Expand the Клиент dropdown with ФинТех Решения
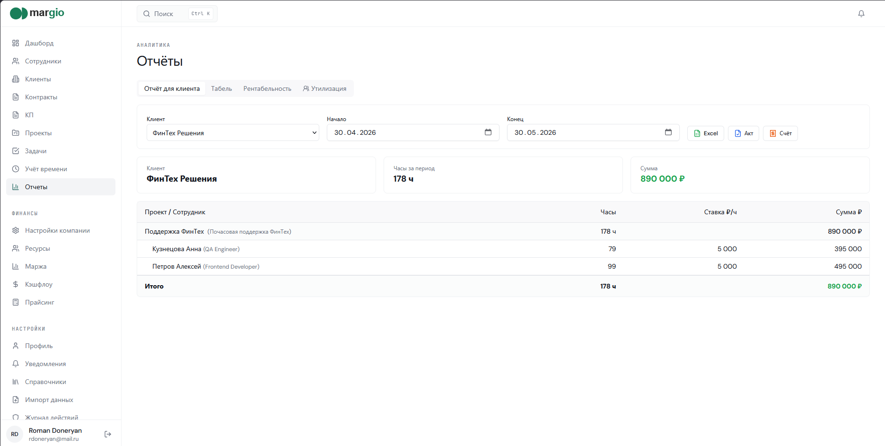Image resolution: width=885 pixels, height=446 pixels. [233, 133]
